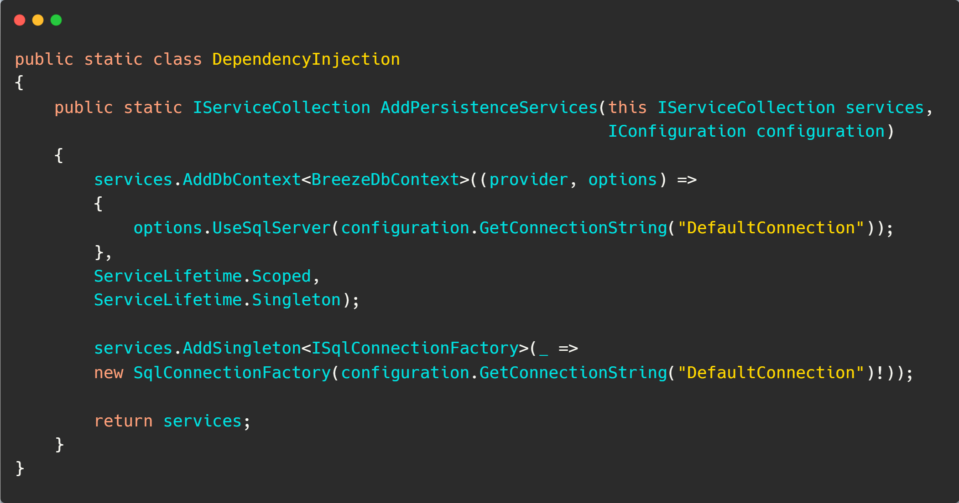Click the UseSqlServer method call
Image resolution: width=959 pixels, height=503 pixels.
point(271,228)
